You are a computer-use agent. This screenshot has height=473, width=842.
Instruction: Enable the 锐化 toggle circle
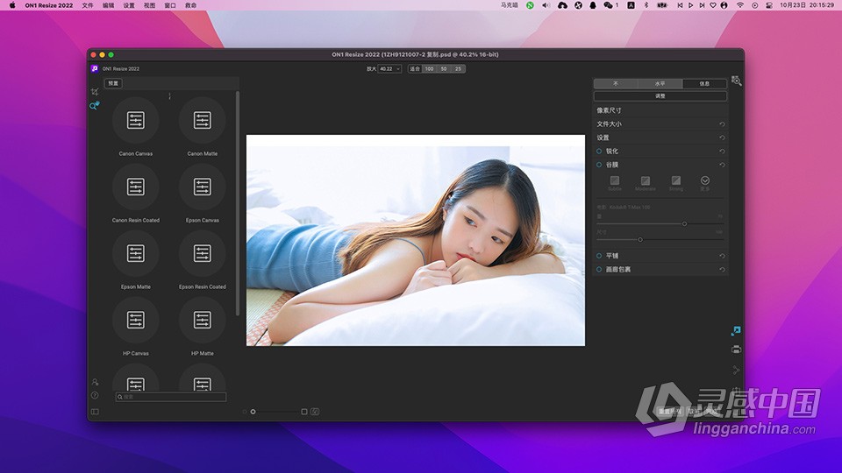599,152
